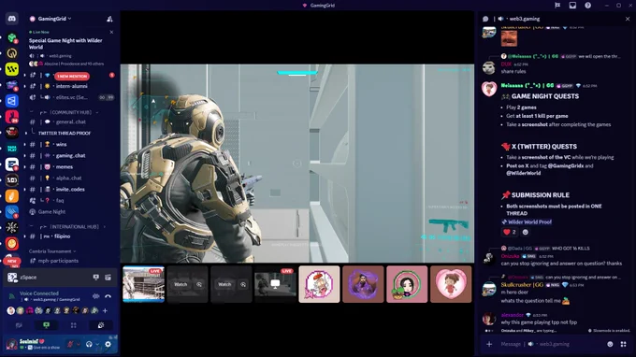Viewport: 636px width, 357px height.
Task: Open the general.chat channel
Action: (x=70, y=121)
